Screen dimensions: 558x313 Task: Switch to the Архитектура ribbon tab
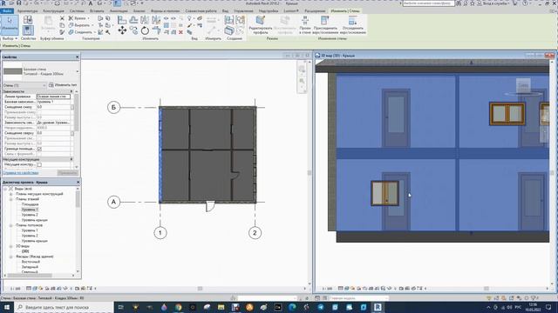[27, 11]
